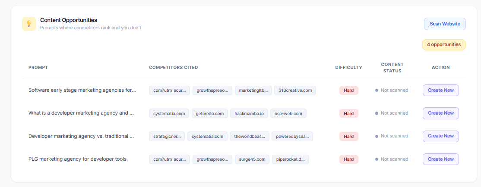481x187 pixels.
Task: Select the 310creative.com competitor chip
Action: tap(295, 90)
